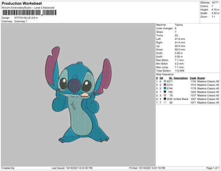
Task: Click the magenta swatch for thread 1310
Action: click(x=165, y=85)
